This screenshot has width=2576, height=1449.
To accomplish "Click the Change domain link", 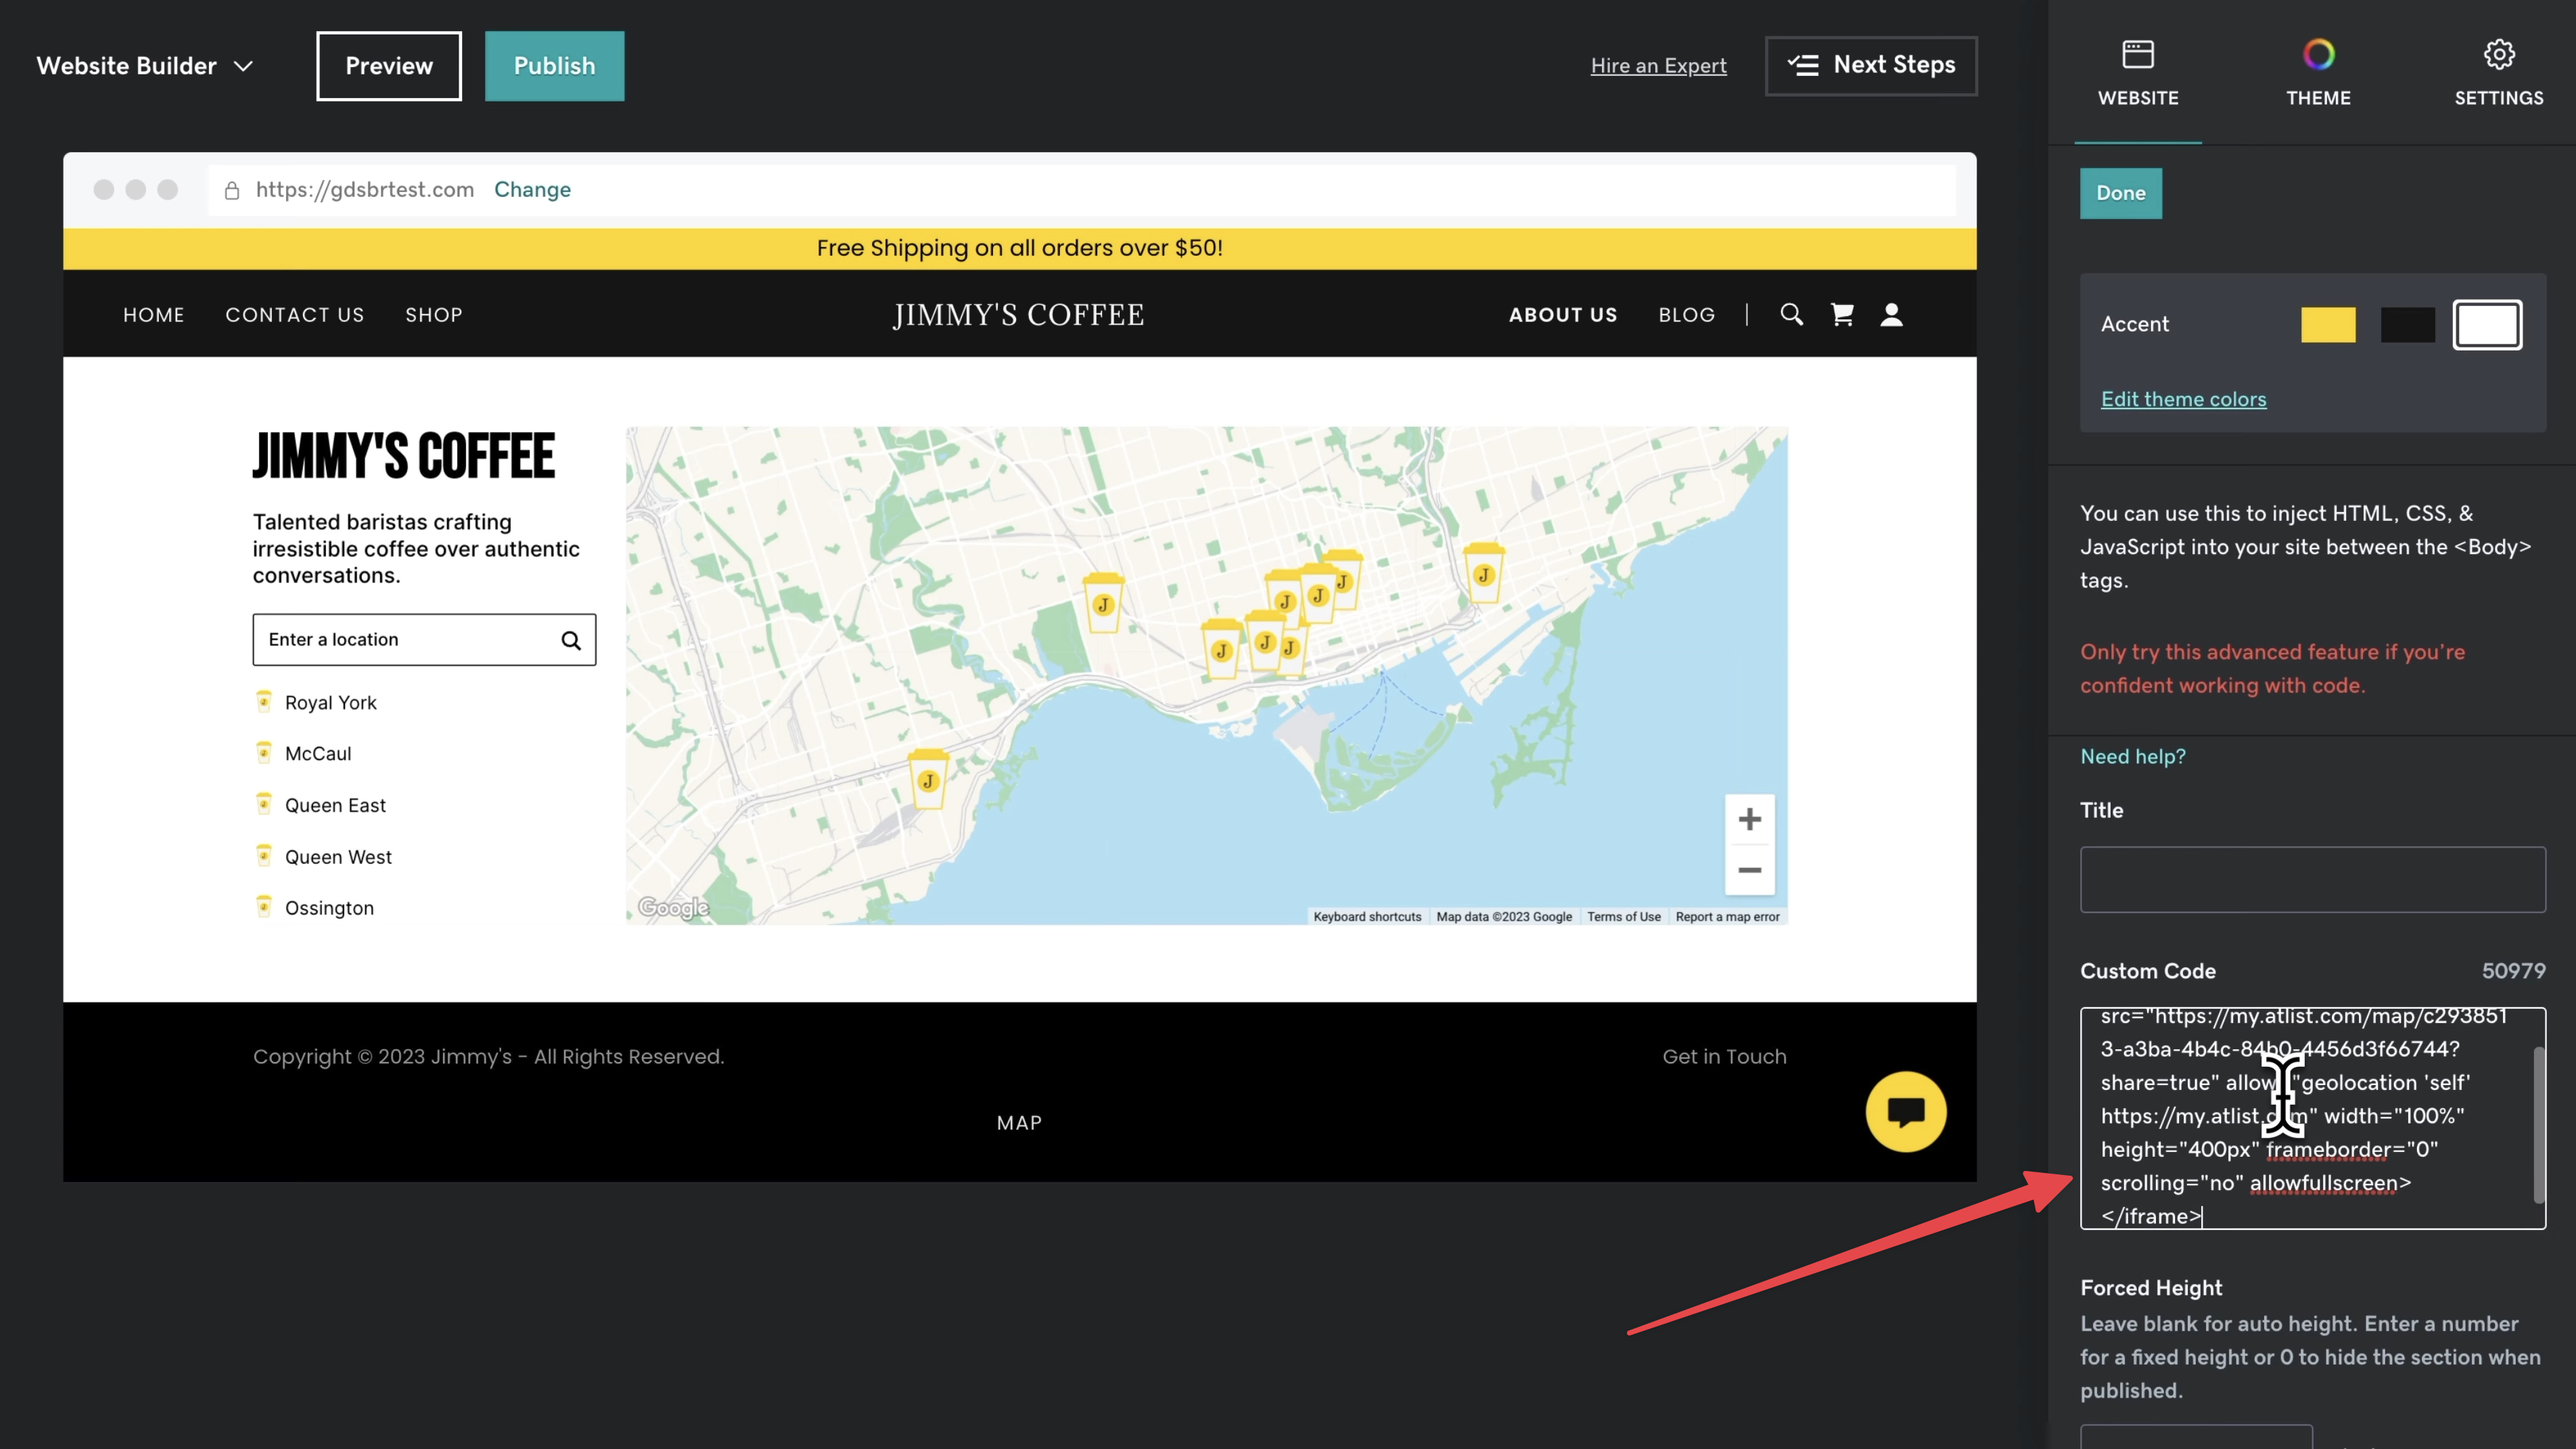I will click(x=532, y=189).
